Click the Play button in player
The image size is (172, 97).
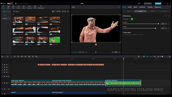pyautogui.click(x=96, y=52)
